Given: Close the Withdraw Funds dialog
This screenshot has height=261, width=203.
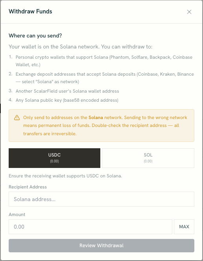Looking at the screenshot, I should 189,12.
